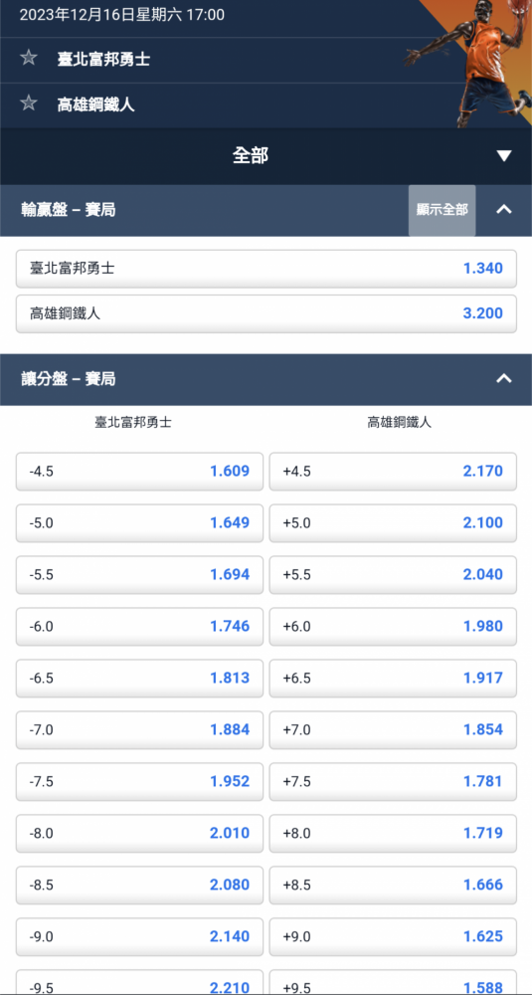Viewport: 532px width, 995px height.
Task: Favorite 臺北富邦勇士 with the star icon
Action: coord(29,59)
